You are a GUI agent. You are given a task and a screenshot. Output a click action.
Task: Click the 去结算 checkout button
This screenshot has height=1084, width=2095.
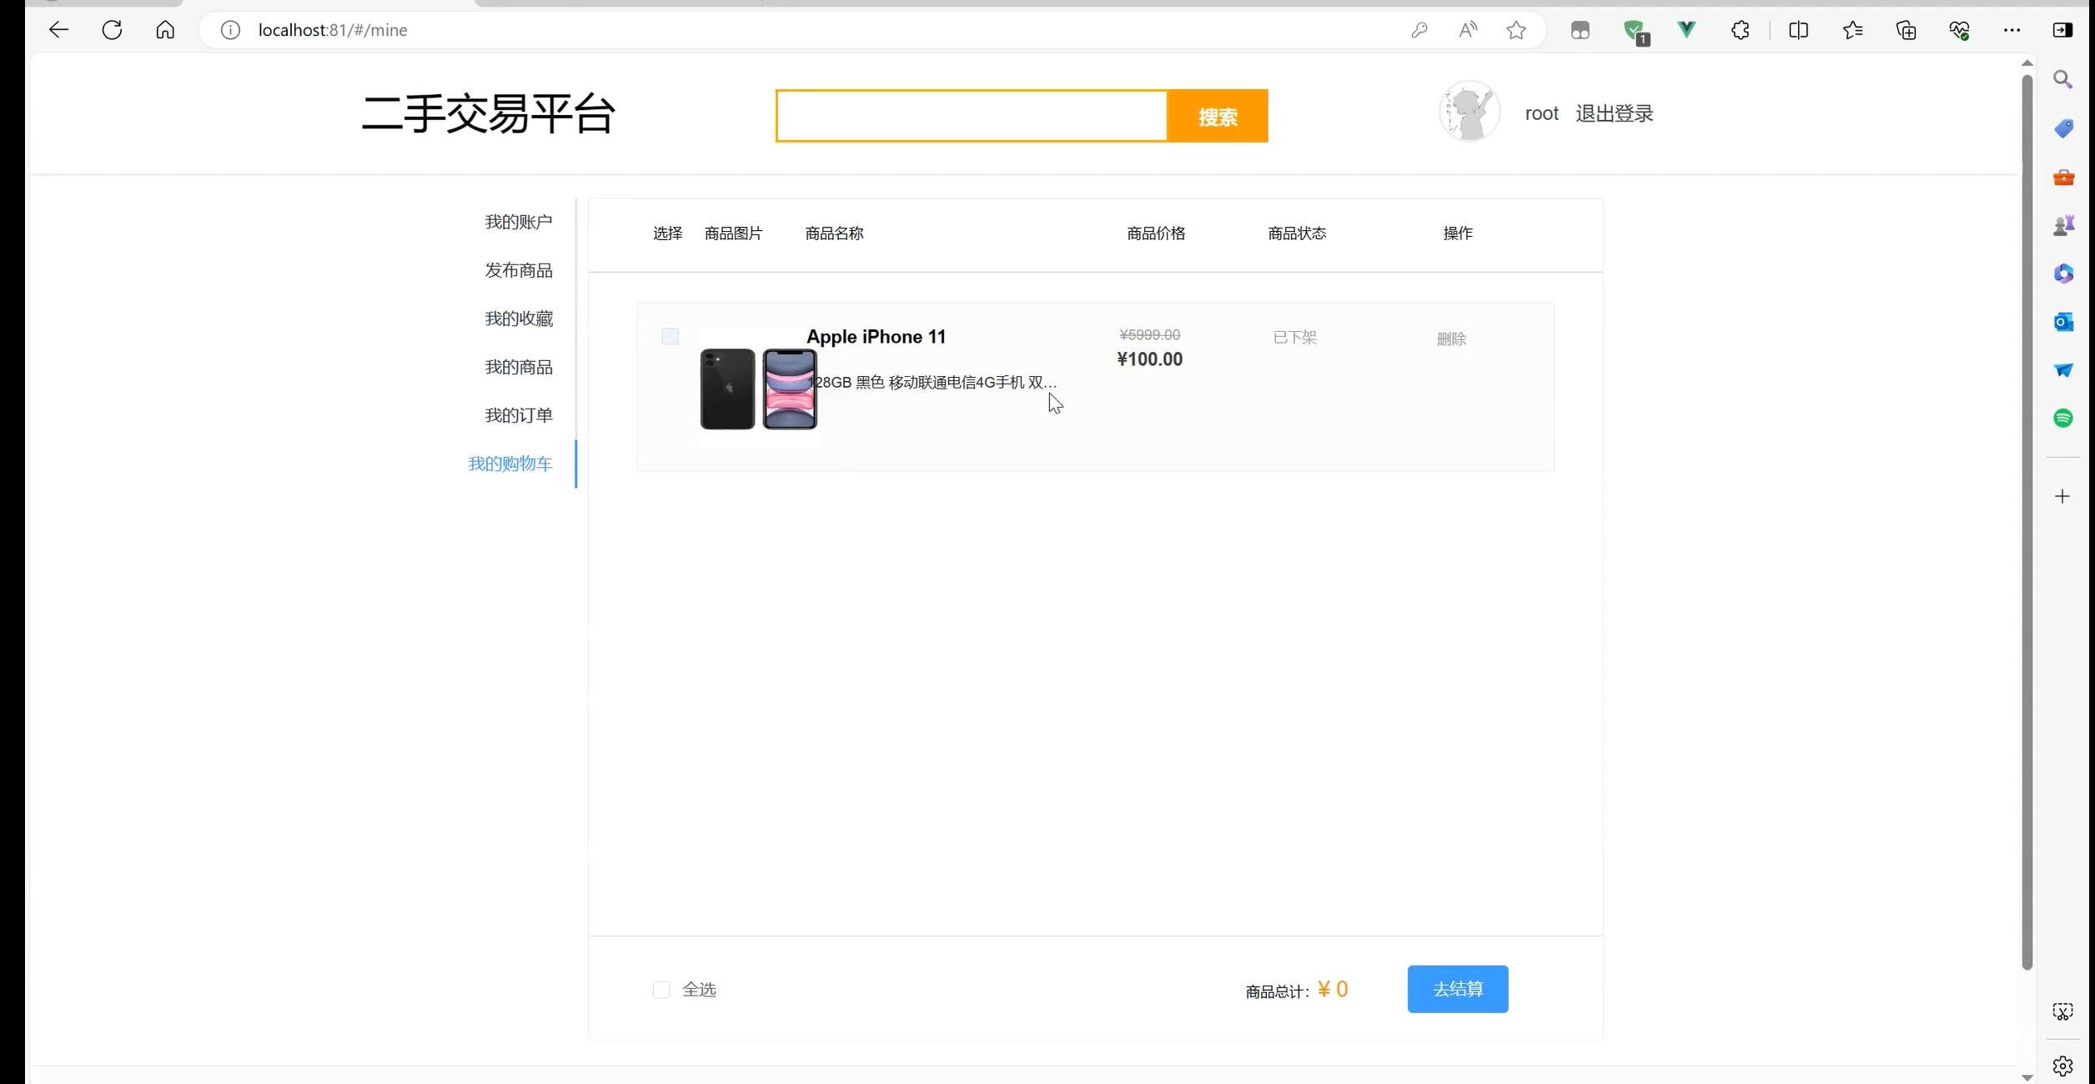pos(1457,989)
